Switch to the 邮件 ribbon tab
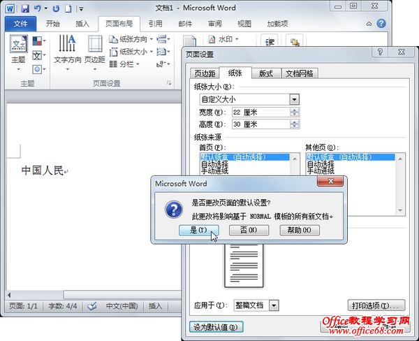 pyautogui.click(x=185, y=24)
